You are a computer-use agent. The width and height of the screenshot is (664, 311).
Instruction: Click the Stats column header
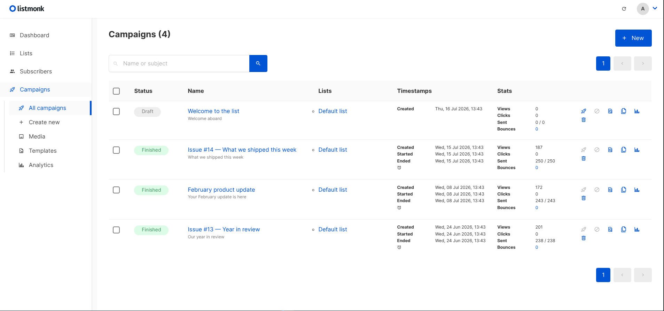[505, 91]
